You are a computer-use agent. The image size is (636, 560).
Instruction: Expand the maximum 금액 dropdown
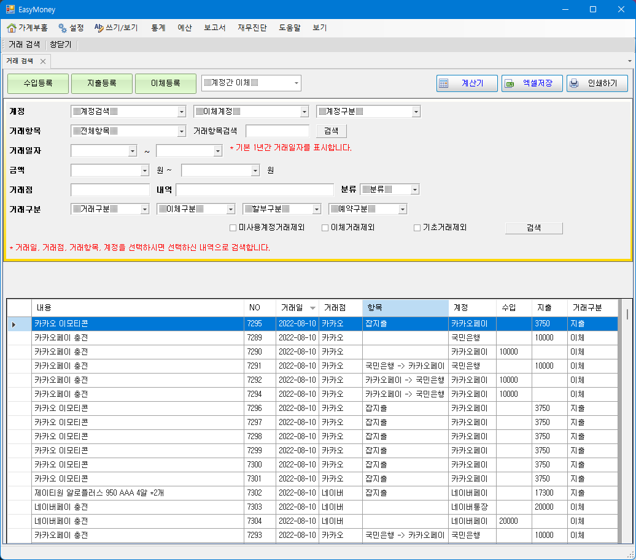pos(255,170)
